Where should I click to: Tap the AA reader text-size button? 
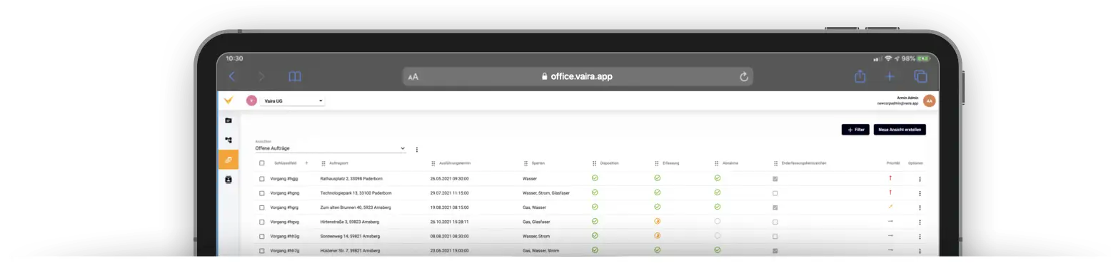coord(413,77)
